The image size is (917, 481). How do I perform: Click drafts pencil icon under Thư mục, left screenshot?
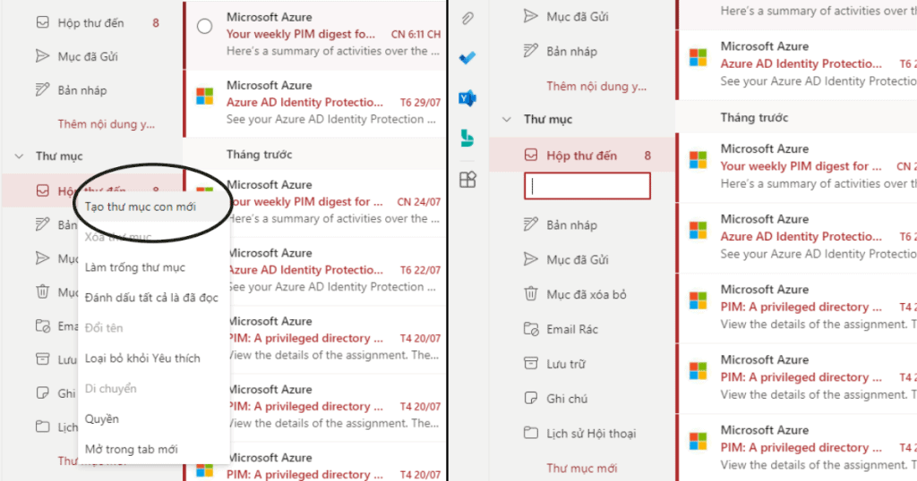click(43, 224)
